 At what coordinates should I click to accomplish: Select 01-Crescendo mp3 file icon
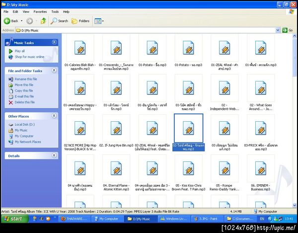click(x=116, y=48)
